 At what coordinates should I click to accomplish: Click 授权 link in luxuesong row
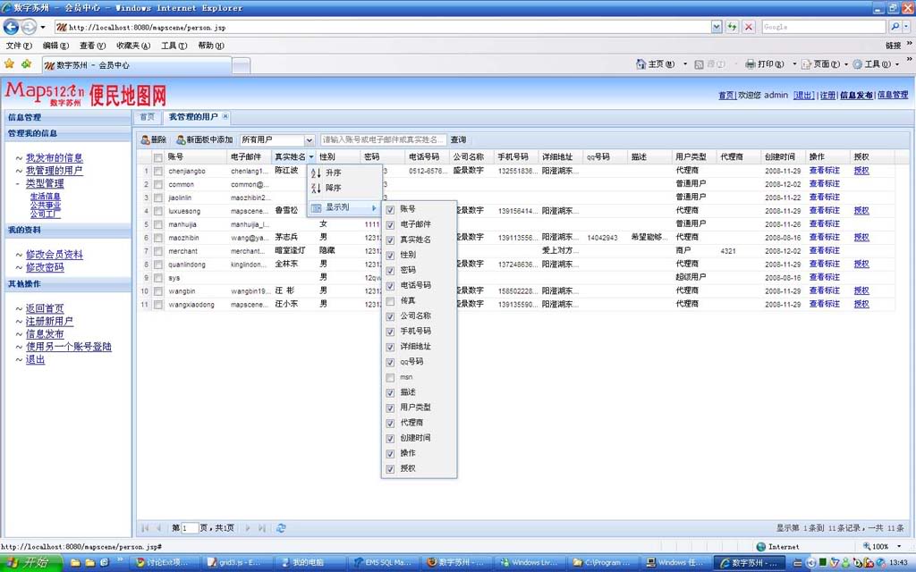point(861,211)
